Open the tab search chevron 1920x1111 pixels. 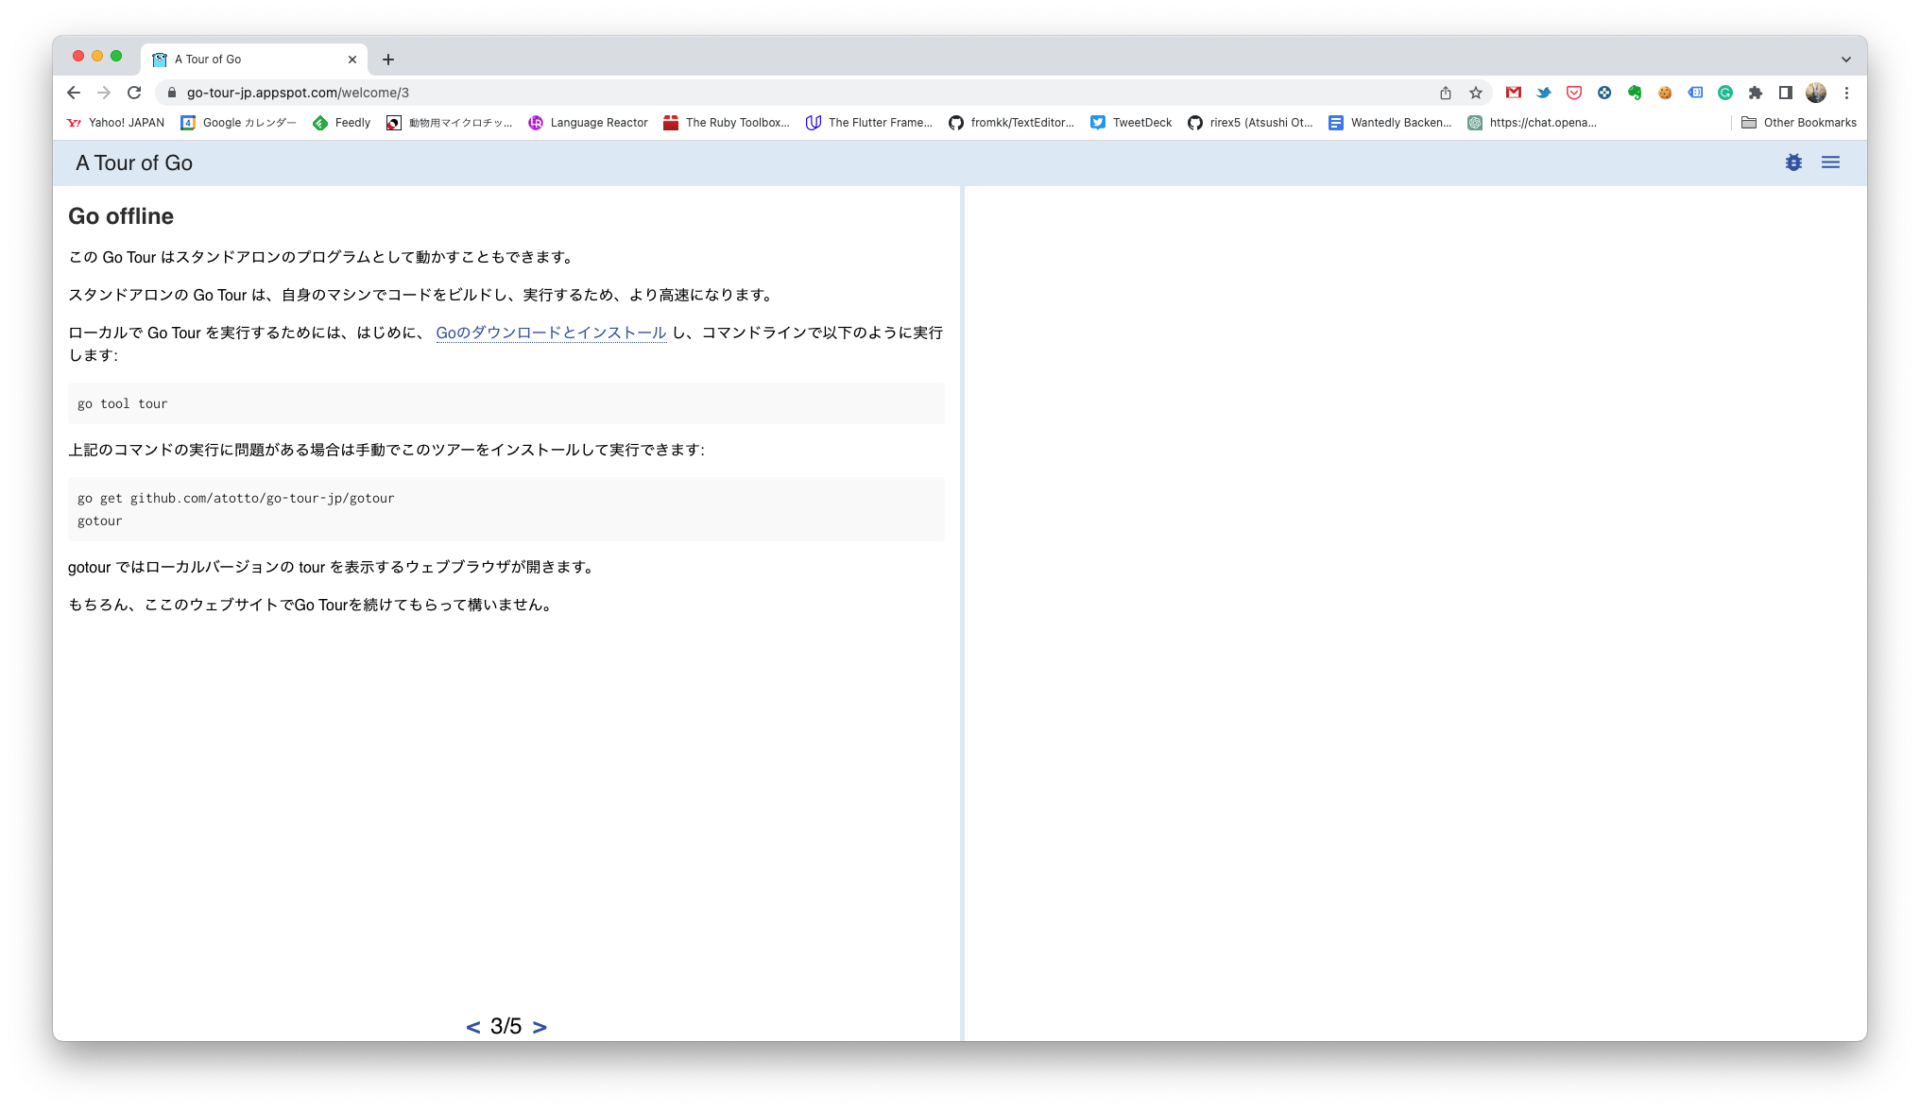coord(1845,59)
